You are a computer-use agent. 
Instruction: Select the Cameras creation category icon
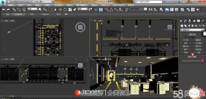(x=193, y=26)
